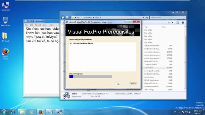Viewport: 205px width, 115px height.
Task: Click the Notepad title bar
Action: coord(42,21)
